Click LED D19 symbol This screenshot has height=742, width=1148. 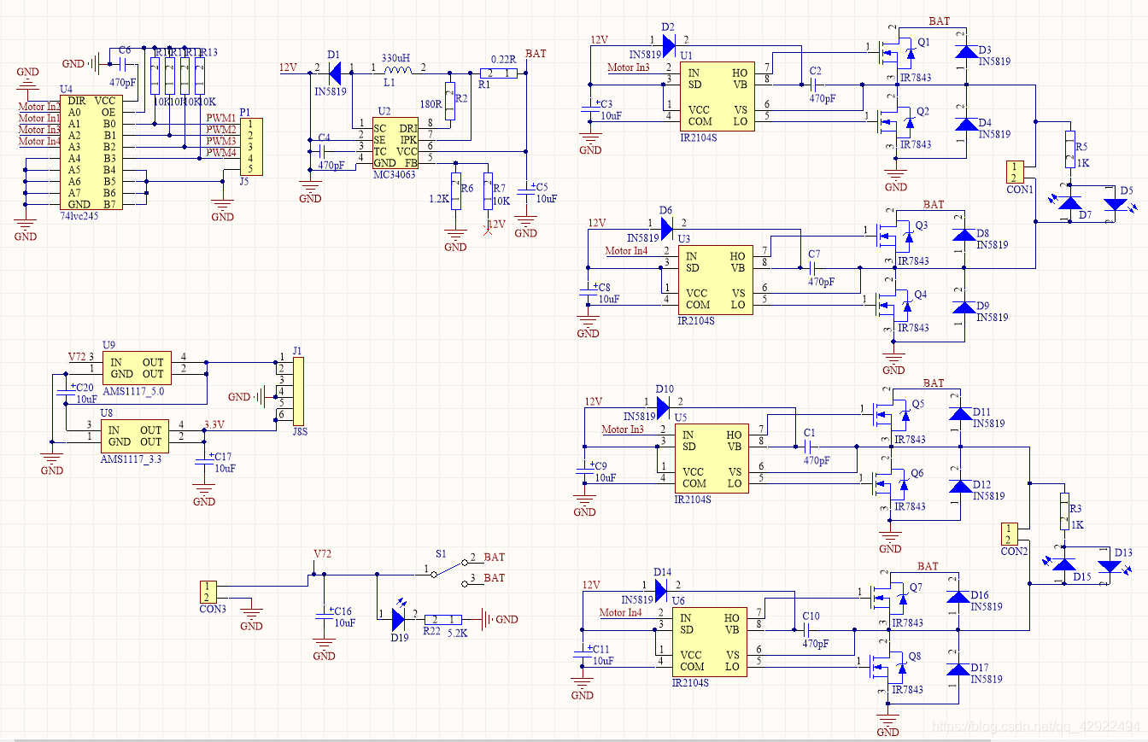coord(399,616)
